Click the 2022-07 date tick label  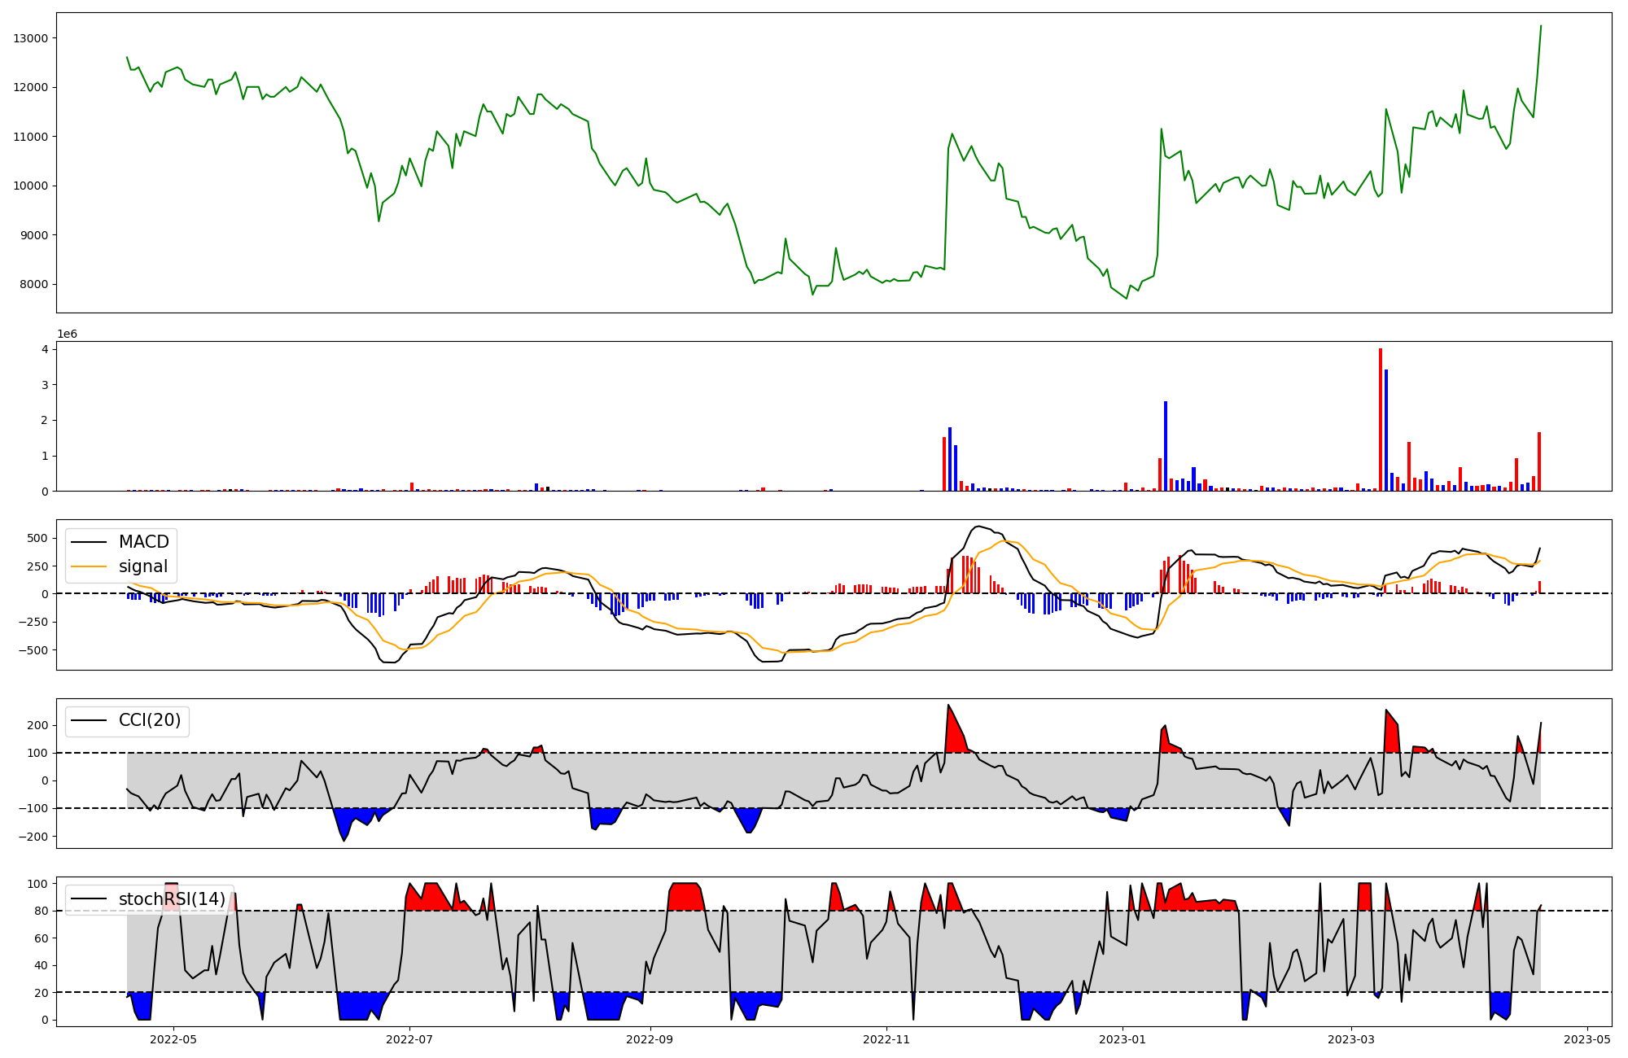(x=409, y=1039)
